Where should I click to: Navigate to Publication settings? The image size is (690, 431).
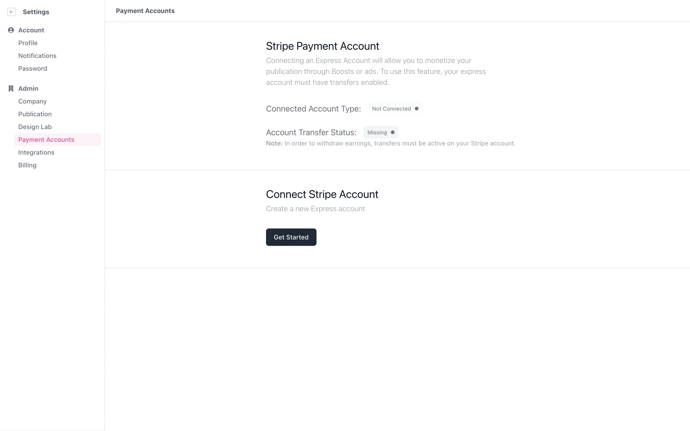point(35,114)
